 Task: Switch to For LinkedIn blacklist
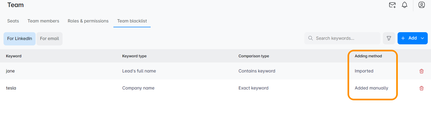click(20, 39)
